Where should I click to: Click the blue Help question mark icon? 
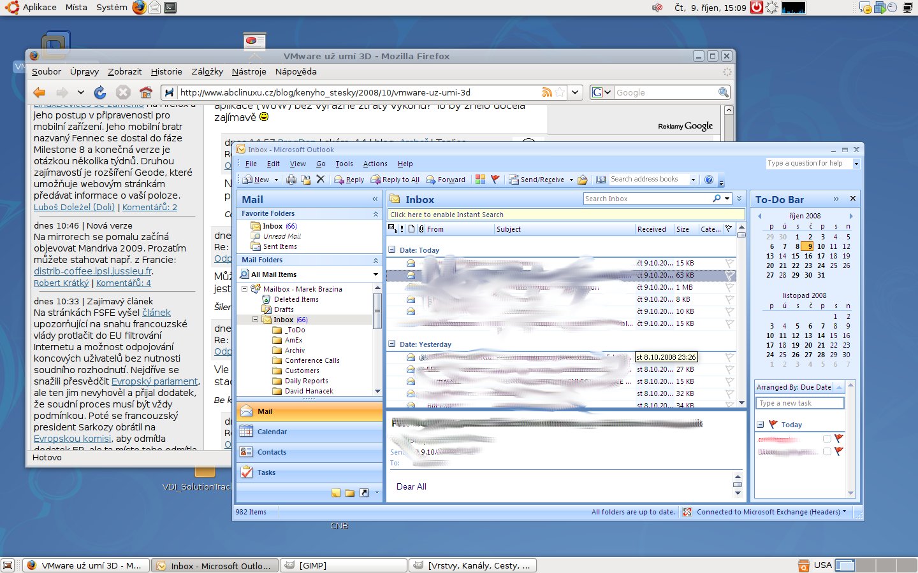709,180
